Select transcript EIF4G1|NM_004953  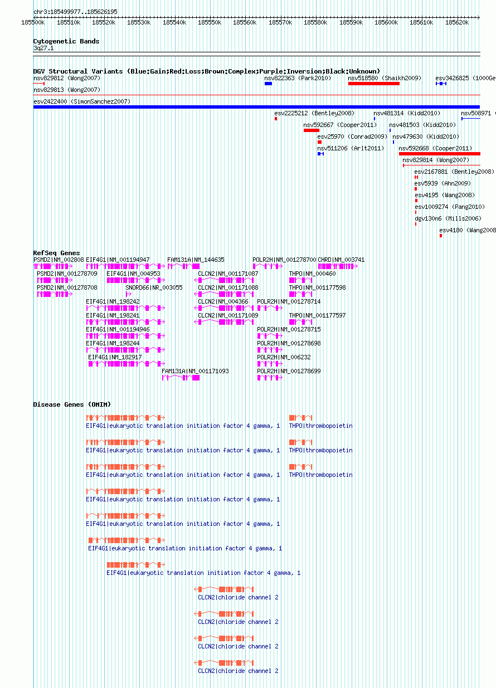click(x=133, y=274)
